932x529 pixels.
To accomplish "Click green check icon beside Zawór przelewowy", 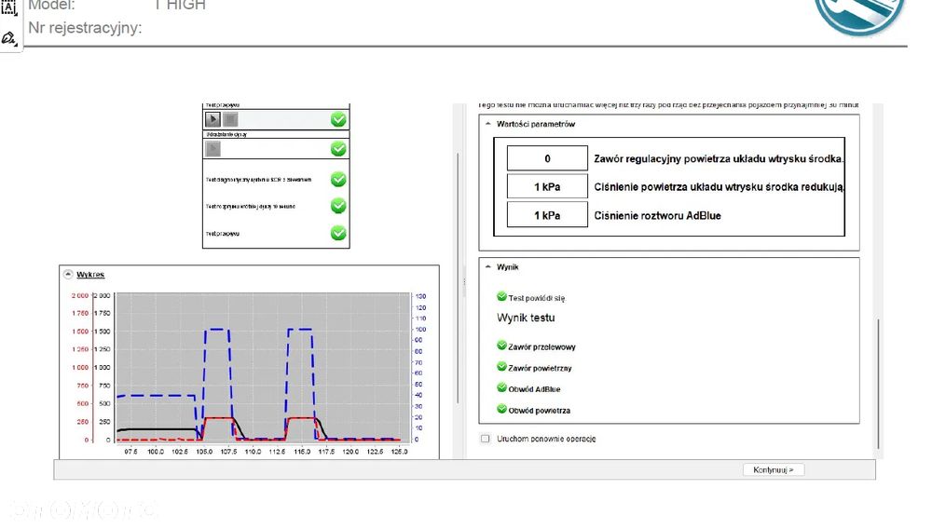I will [x=501, y=345].
